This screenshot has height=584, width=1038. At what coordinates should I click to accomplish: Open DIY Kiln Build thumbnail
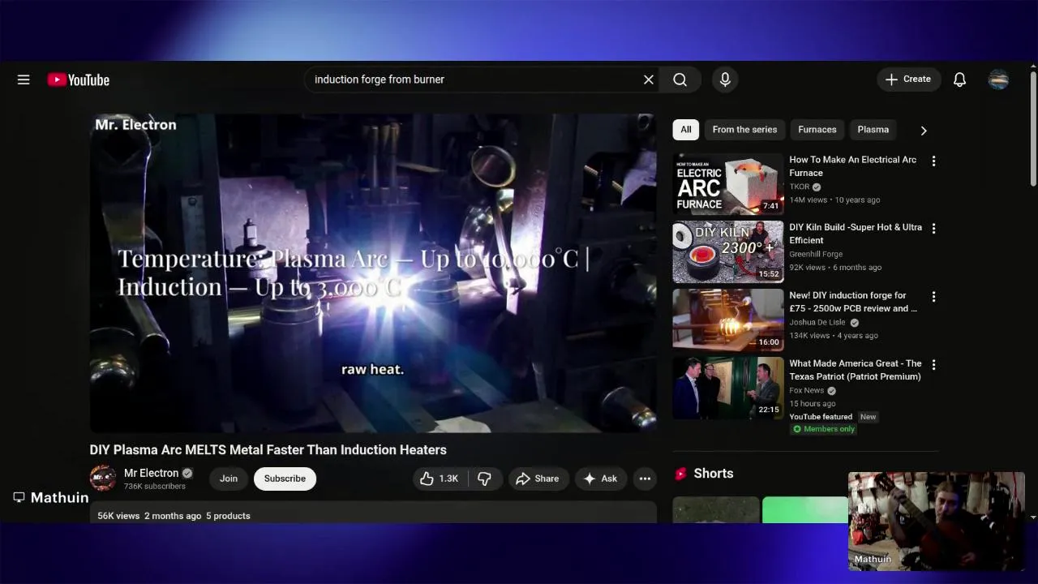point(728,251)
